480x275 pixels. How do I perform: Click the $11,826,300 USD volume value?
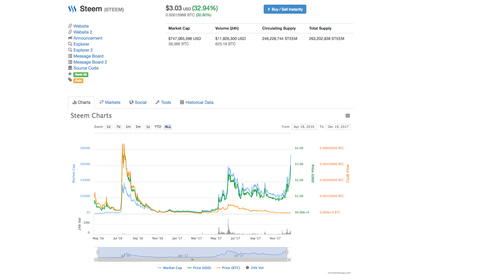tap(230, 39)
